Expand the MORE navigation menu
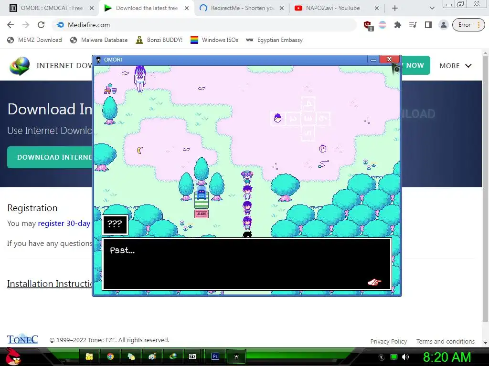This screenshot has height=366, width=489. tap(455, 66)
